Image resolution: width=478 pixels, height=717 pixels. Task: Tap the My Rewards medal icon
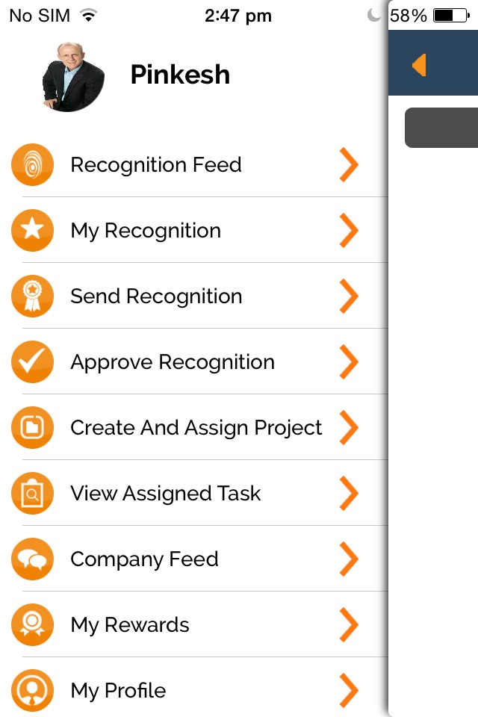32,624
